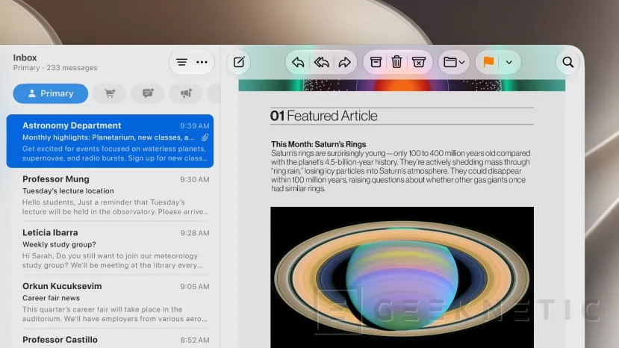
Task: Open the Astronomy Department email
Action: pos(110,141)
